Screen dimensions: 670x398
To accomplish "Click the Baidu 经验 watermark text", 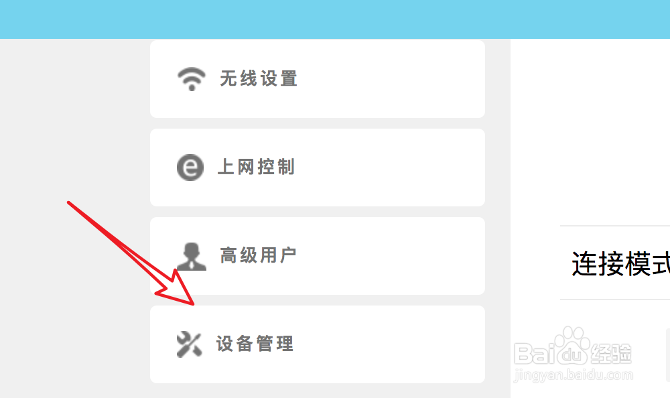I will [610, 354].
